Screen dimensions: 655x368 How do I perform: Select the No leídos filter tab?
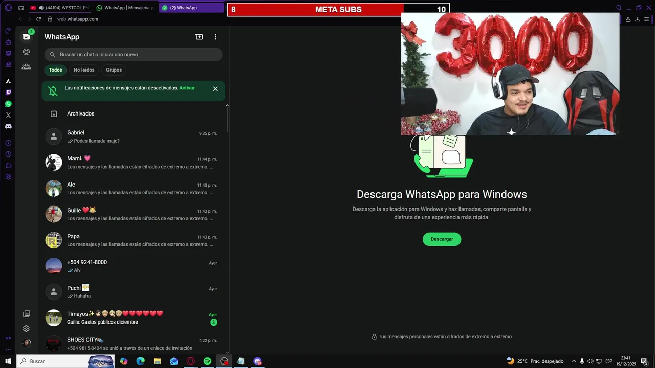point(84,70)
